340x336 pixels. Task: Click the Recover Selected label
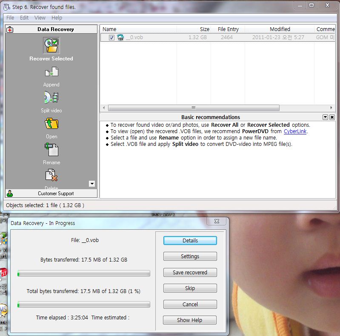tap(51, 59)
